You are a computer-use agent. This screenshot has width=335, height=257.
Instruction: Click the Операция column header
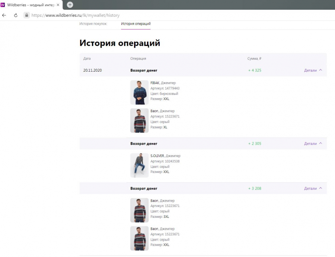(138, 59)
